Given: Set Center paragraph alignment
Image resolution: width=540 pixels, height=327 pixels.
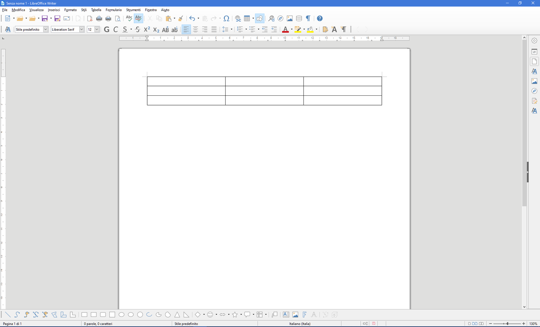Looking at the screenshot, I should (x=195, y=30).
